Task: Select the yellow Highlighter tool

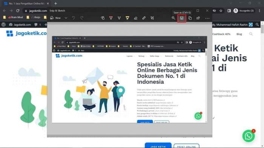Action: 127,18
